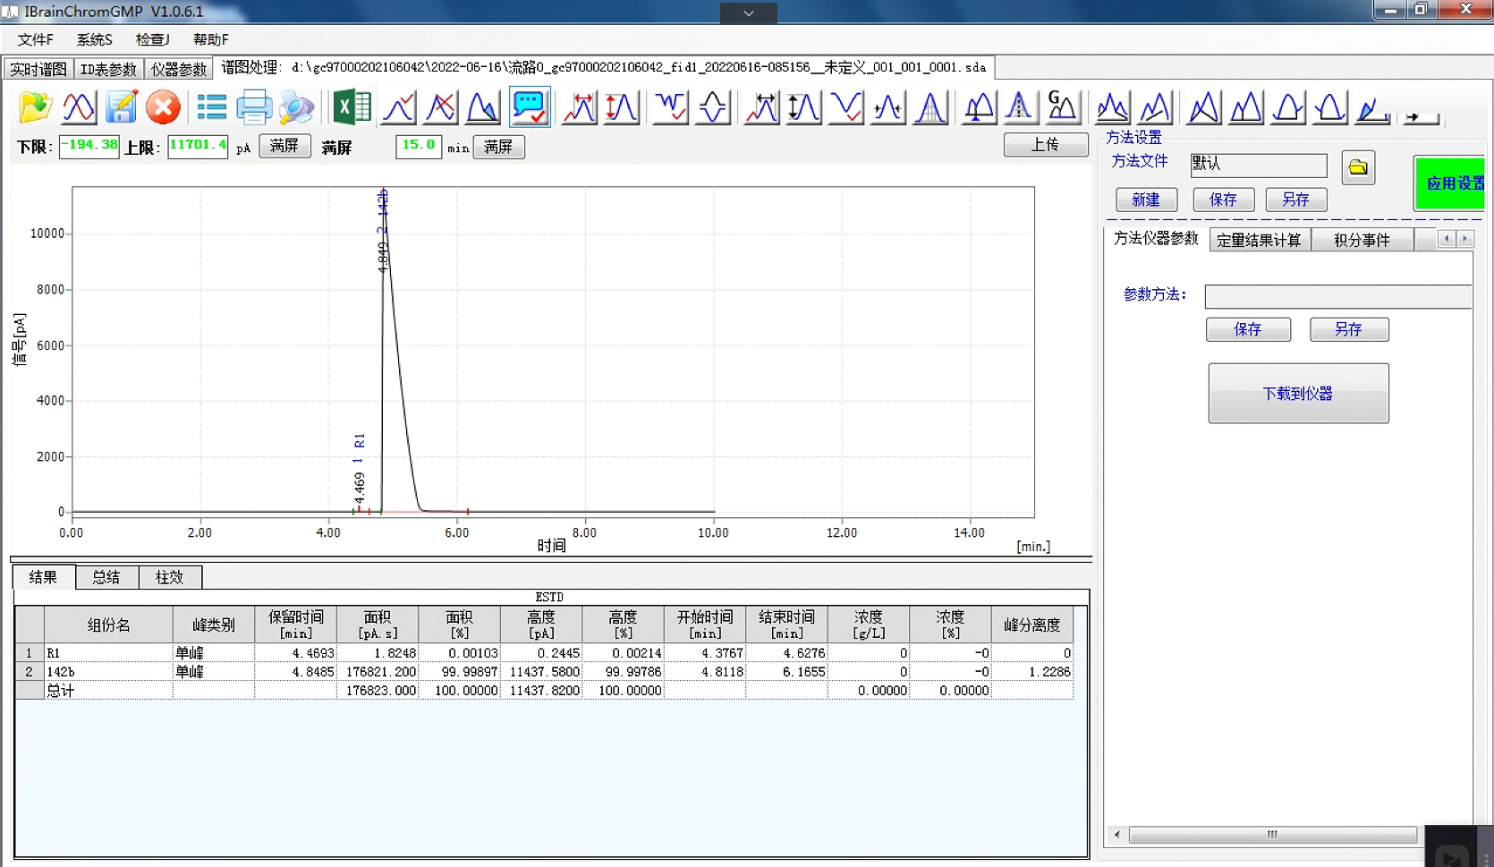1494x867 pixels.
Task: Click the horizontal scrollbar in method panel
Action: point(1271,835)
